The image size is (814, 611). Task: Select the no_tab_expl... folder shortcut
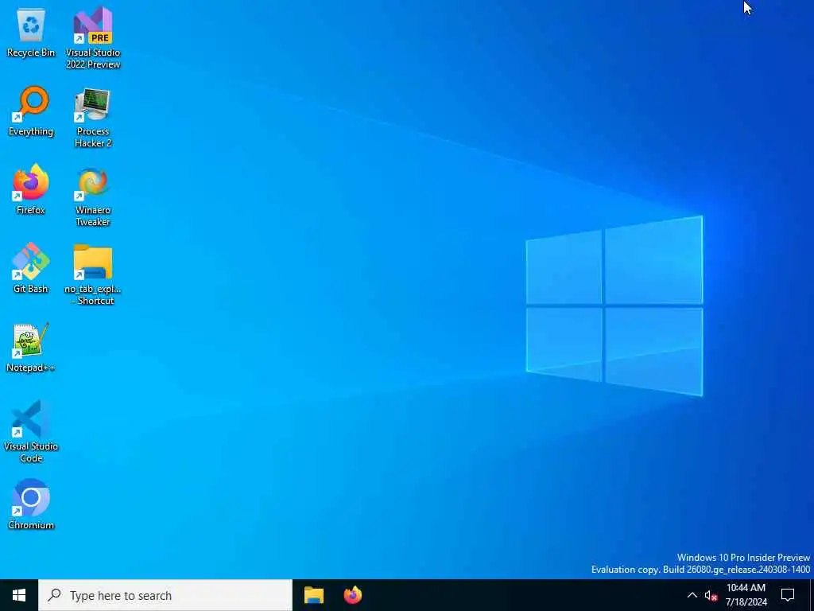93,274
